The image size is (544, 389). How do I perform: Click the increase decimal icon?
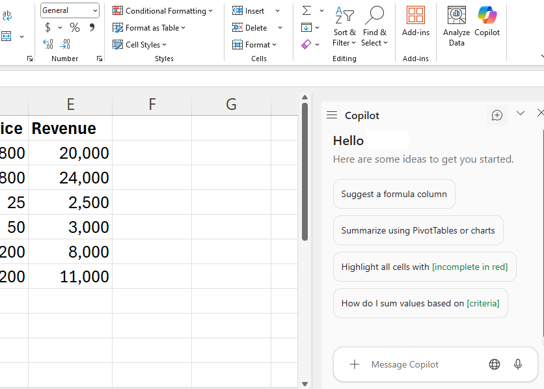point(48,44)
